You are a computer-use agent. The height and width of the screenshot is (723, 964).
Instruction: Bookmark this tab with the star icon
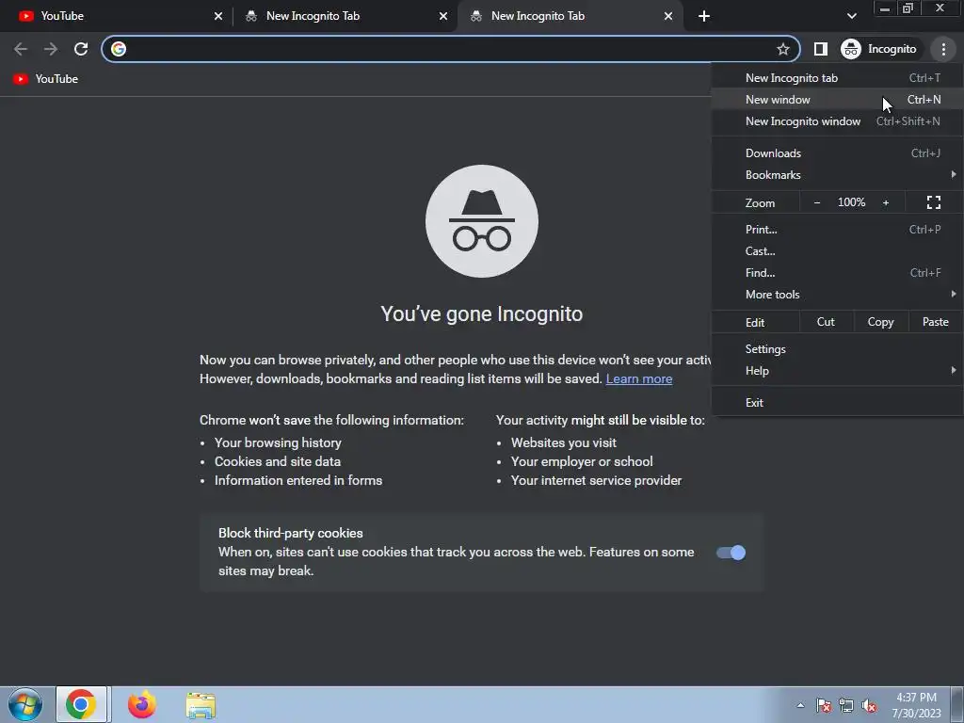tap(782, 49)
